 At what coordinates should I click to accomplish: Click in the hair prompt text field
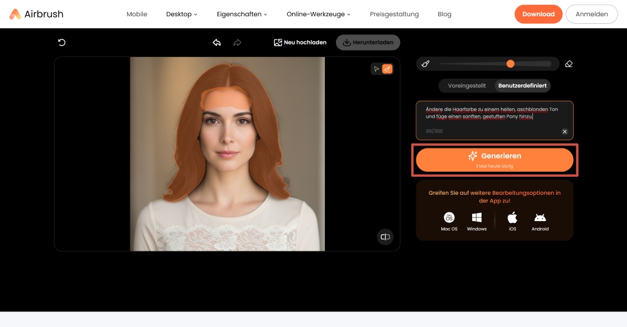[495, 120]
